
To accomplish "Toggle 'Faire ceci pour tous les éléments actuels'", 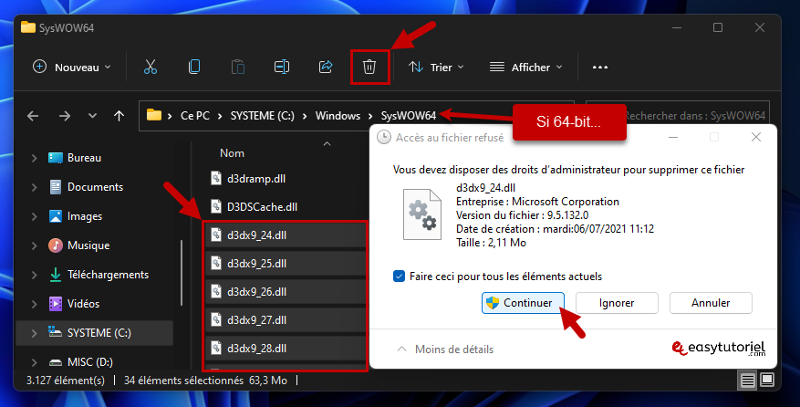I will [x=398, y=276].
